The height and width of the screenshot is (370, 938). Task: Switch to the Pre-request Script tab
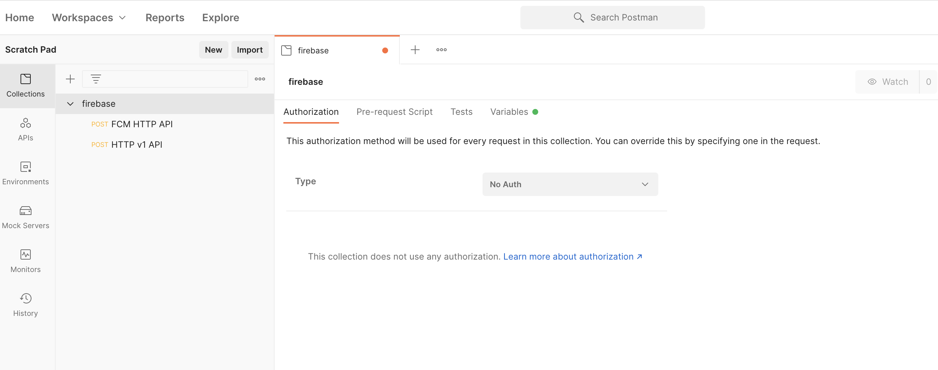coord(395,112)
